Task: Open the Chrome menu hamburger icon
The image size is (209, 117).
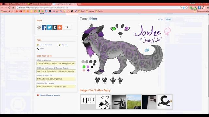Action: (208, 8)
